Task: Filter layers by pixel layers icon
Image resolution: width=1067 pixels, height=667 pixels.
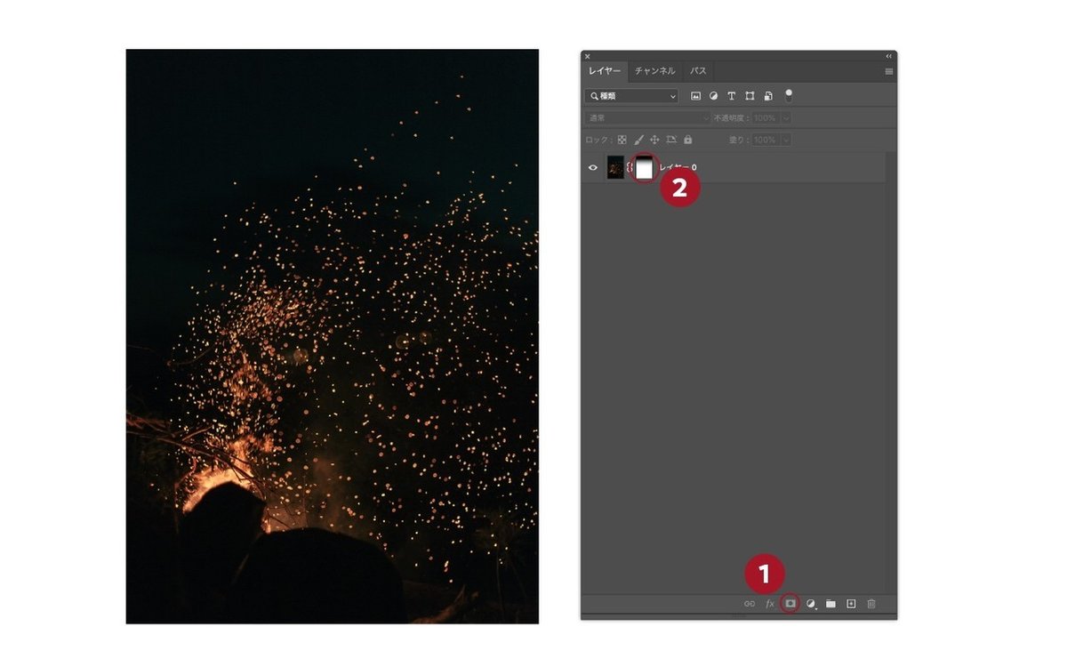Action: click(x=696, y=96)
